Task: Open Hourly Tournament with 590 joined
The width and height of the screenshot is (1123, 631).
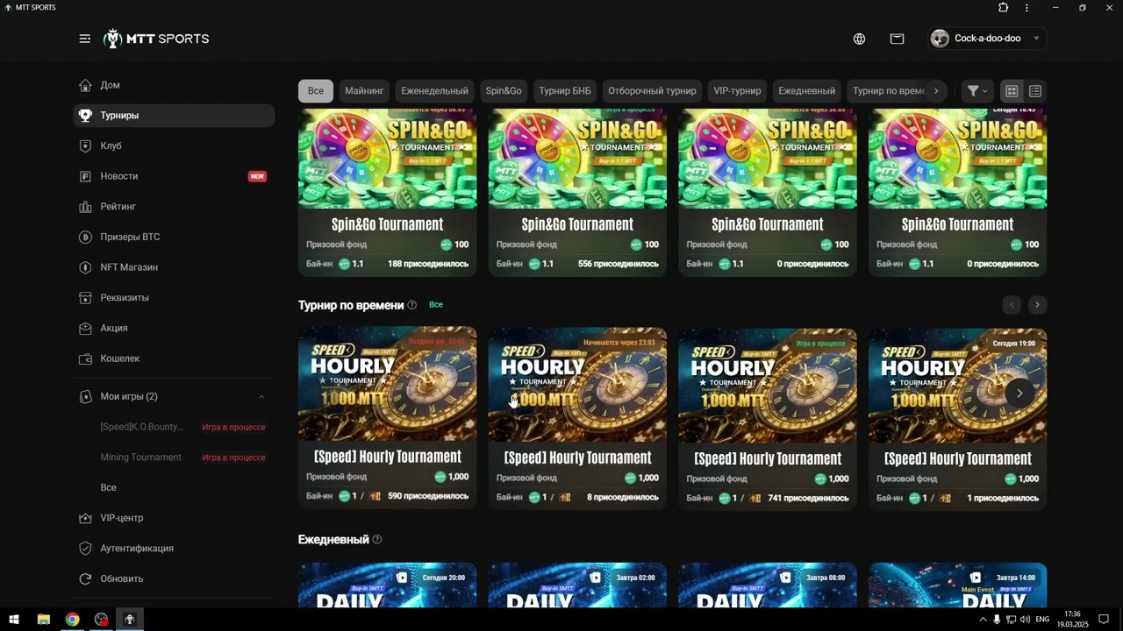Action: [x=387, y=419]
